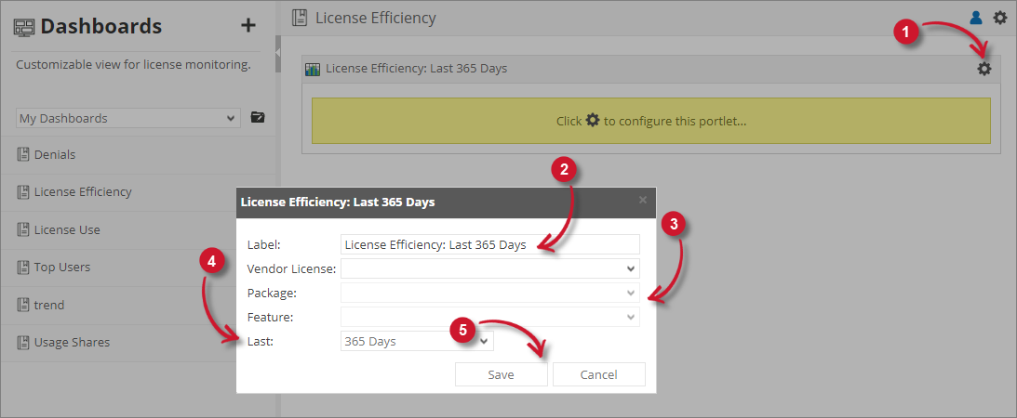This screenshot has width=1017, height=418.
Task: Click the portlet title License Efficiency: Last 365 Days
Action: pos(417,69)
